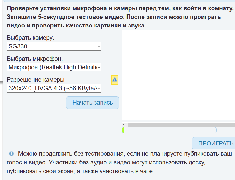Open the 320x240 camera resolution dropdown

point(54,89)
